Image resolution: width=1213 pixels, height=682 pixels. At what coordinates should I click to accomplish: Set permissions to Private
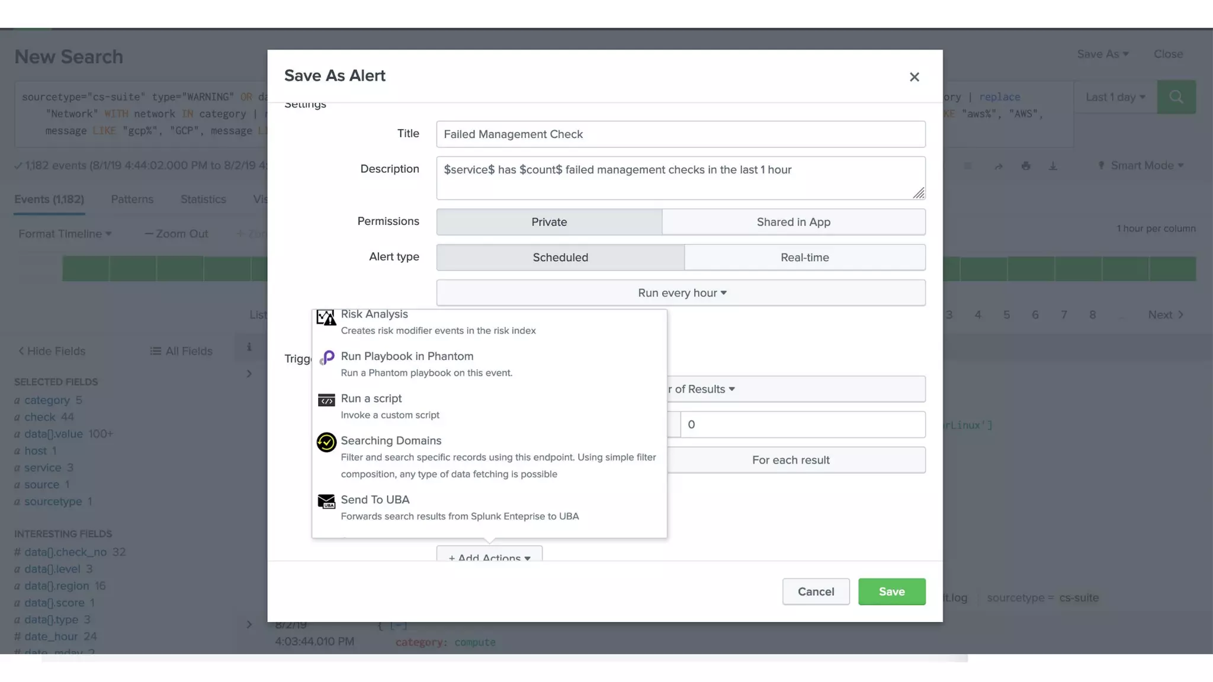click(x=548, y=222)
